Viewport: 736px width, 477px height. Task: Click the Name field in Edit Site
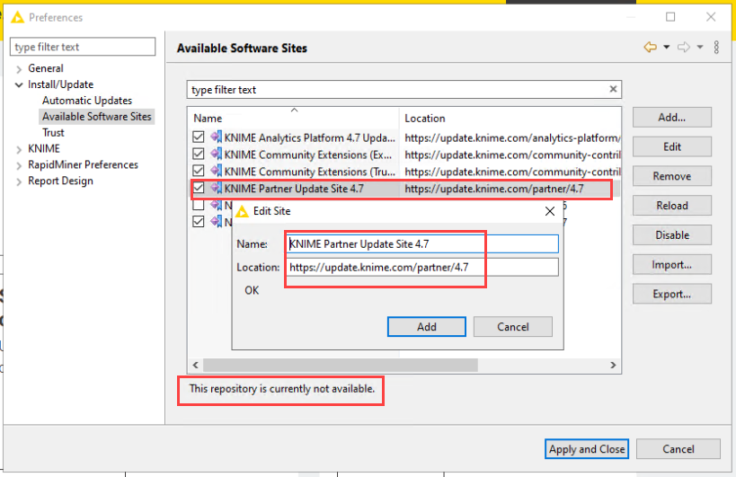point(422,244)
